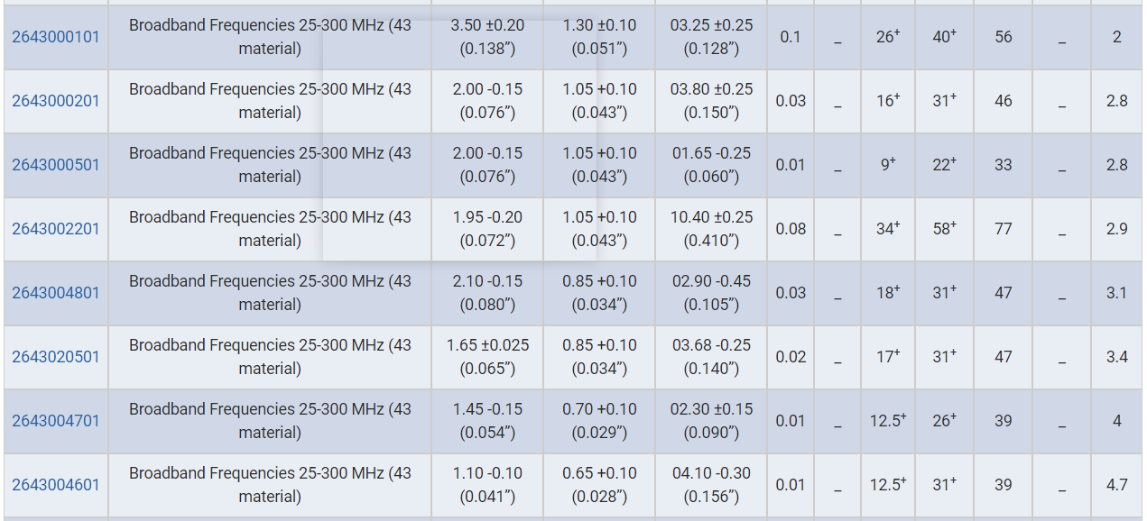Open part number 2643004701 link
This screenshot has height=521, width=1147.
(x=56, y=421)
